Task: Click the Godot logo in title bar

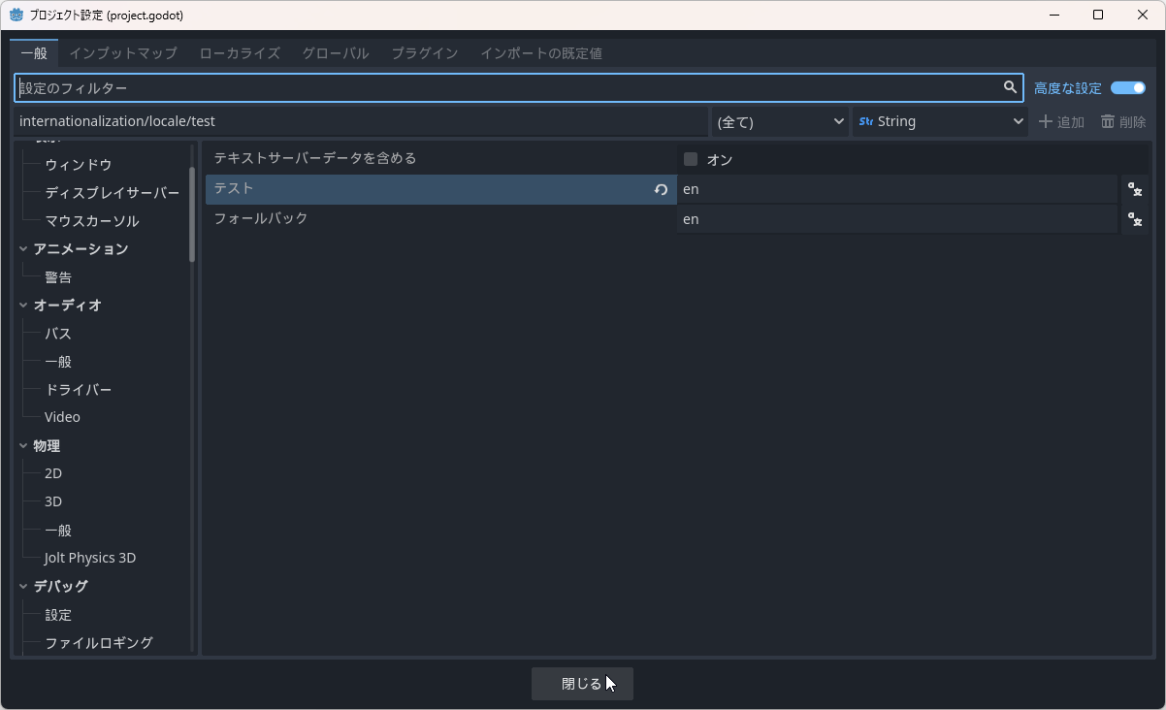Action: point(16,15)
